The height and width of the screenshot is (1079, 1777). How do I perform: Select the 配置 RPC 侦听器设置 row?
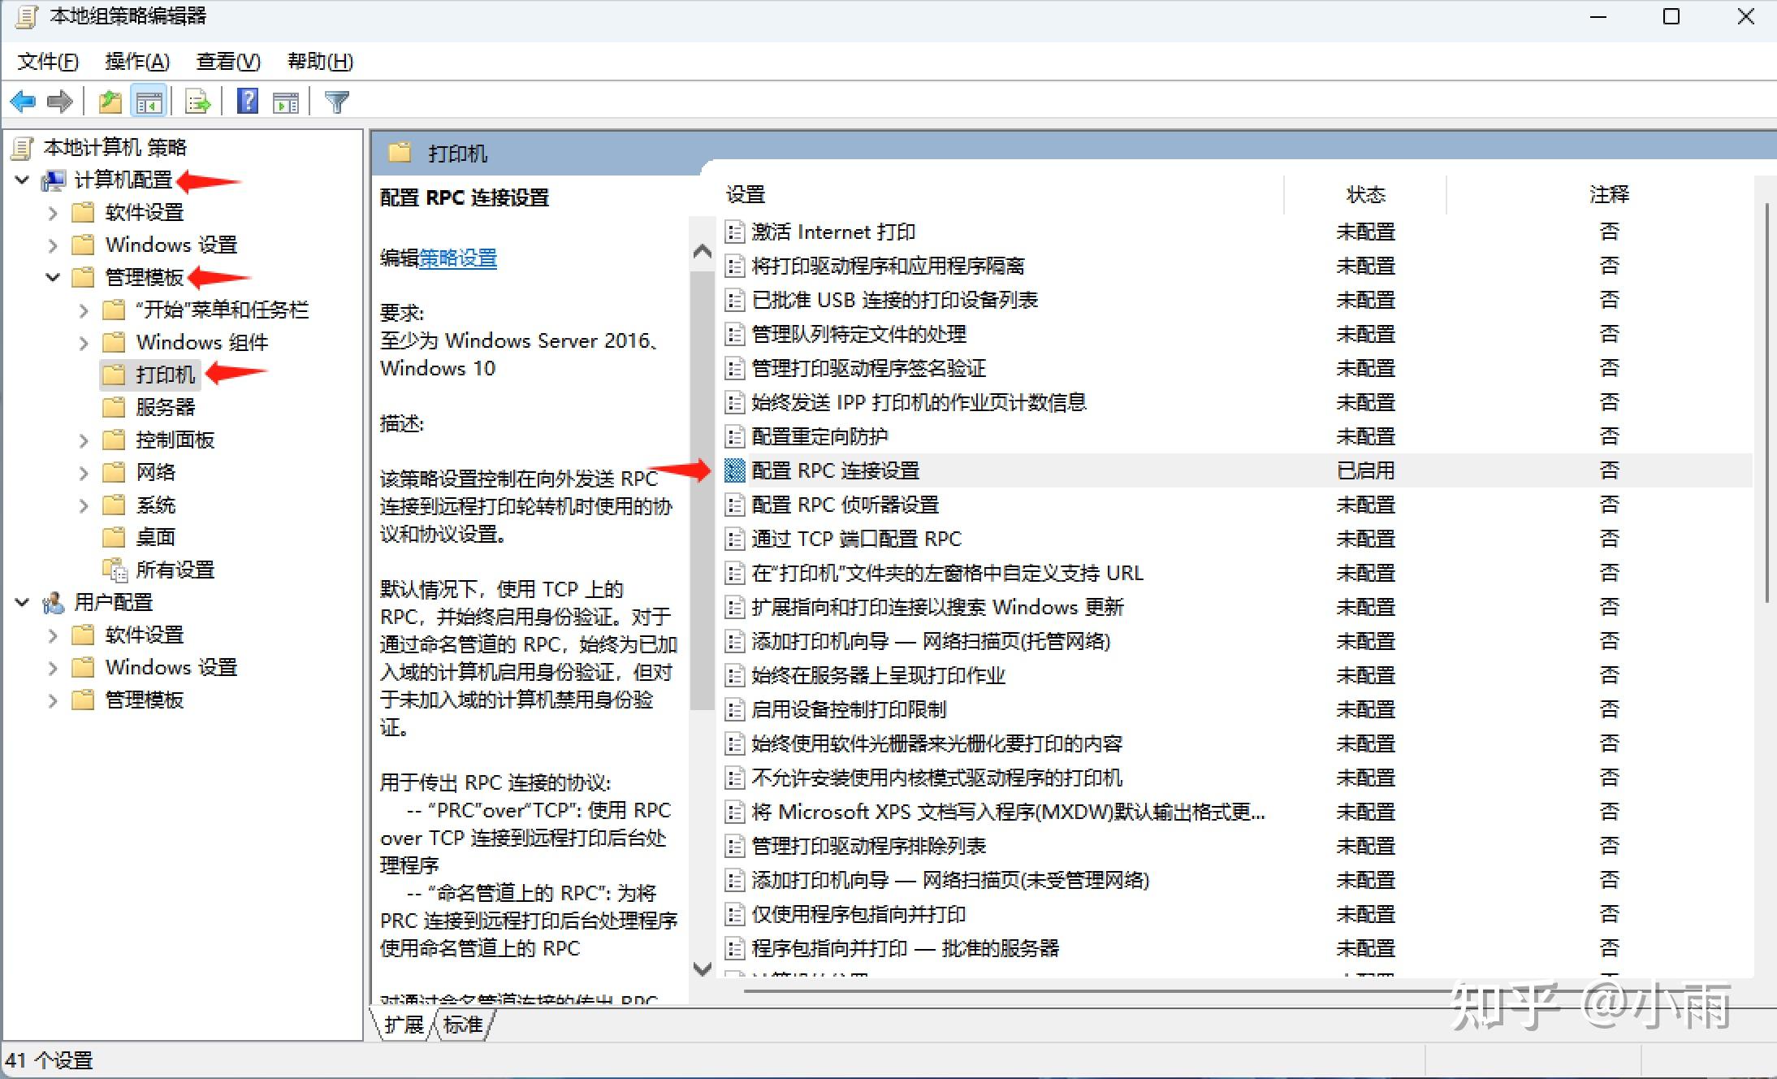tap(1238, 505)
